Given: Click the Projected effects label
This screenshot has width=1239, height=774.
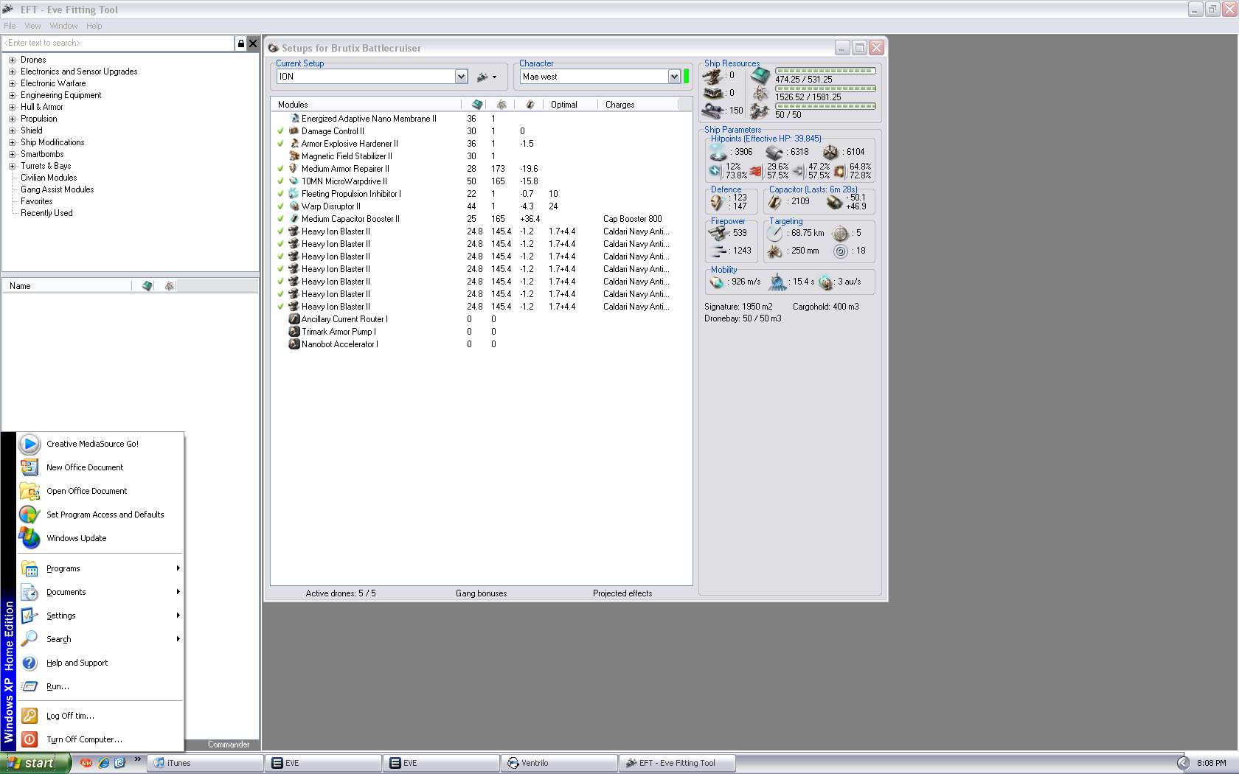Looking at the screenshot, I should pos(622,593).
